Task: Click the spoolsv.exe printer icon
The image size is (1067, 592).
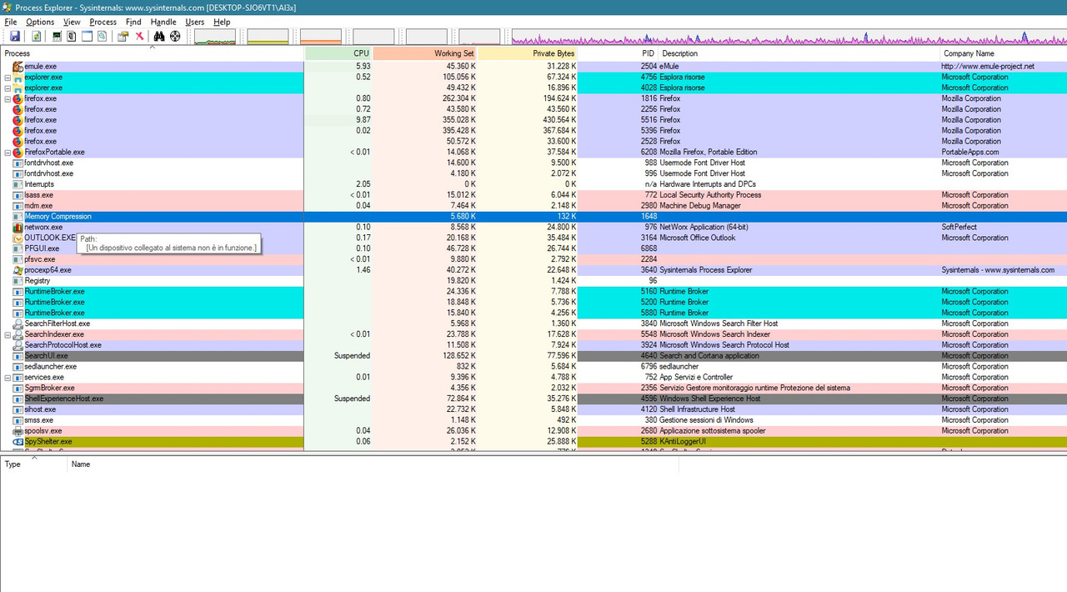Action: coord(18,431)
